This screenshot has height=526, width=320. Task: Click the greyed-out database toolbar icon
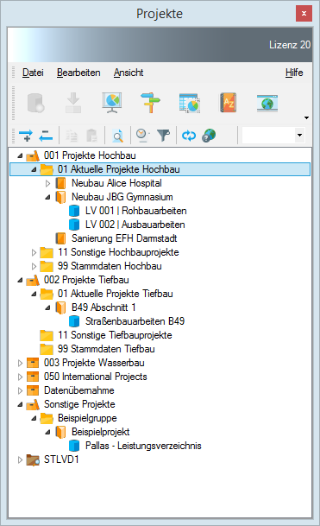coord(36,103)
